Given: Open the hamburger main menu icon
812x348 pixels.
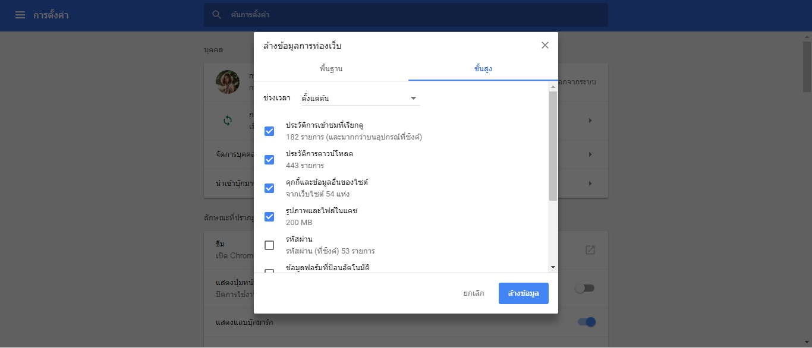Looking at the screenshot, I should click(20, 15).
